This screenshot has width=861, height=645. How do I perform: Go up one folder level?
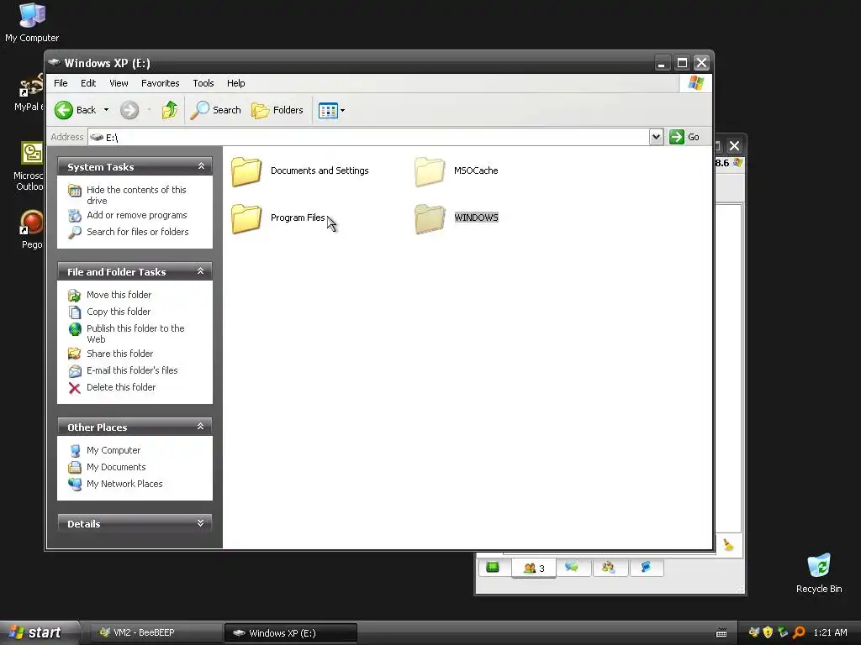pos(170,110)
